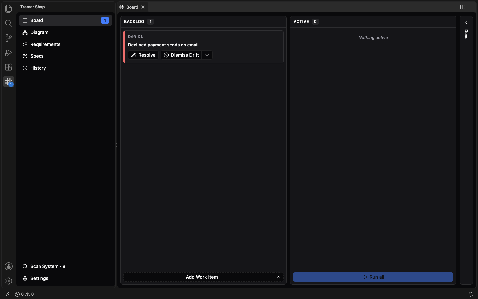Select the Trama icon in activity bar
The image size is (478, 299).
(9, 82)
